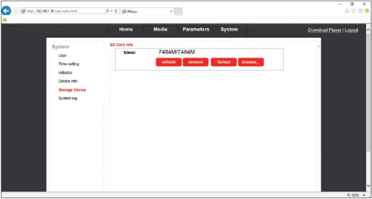The image size is (372, 199).
Task: Select Storage Device in sidebar
Action: pos(72,90)
